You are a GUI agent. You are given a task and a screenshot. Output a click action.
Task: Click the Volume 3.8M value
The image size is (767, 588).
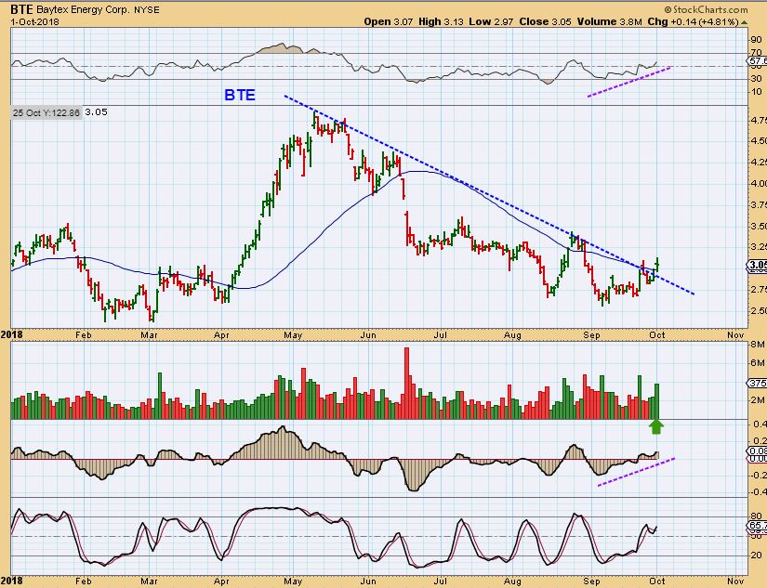point(609,22)
